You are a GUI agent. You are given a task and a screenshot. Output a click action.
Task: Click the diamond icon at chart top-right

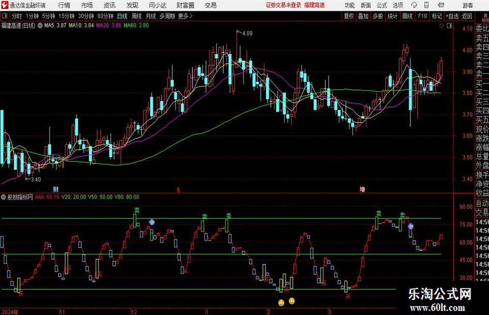pyautogui.click(x=441, y=26)
